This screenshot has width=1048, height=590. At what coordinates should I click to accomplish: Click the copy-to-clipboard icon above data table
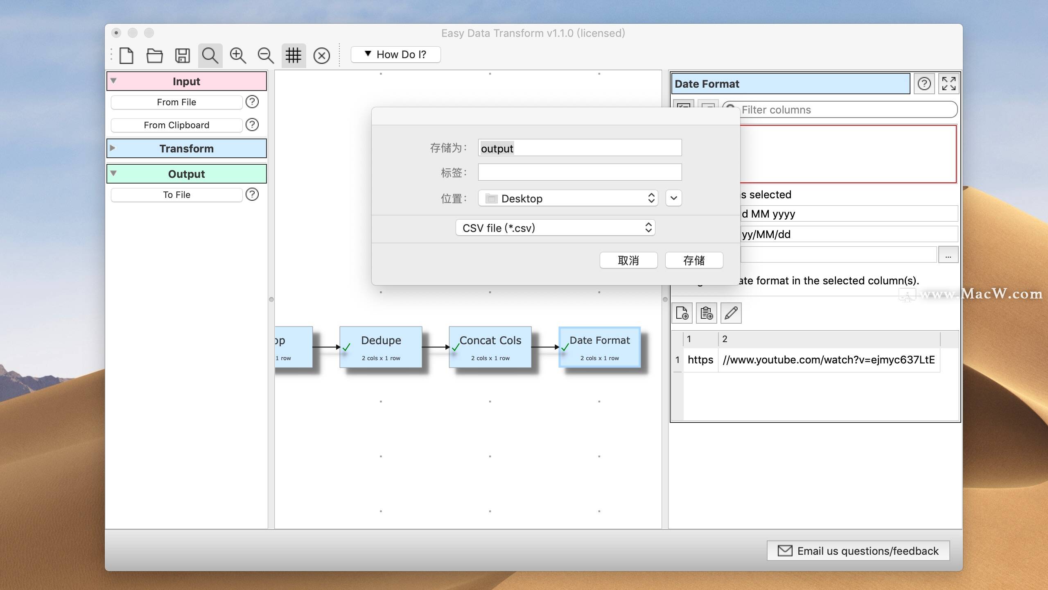click(x=707, y=313)
